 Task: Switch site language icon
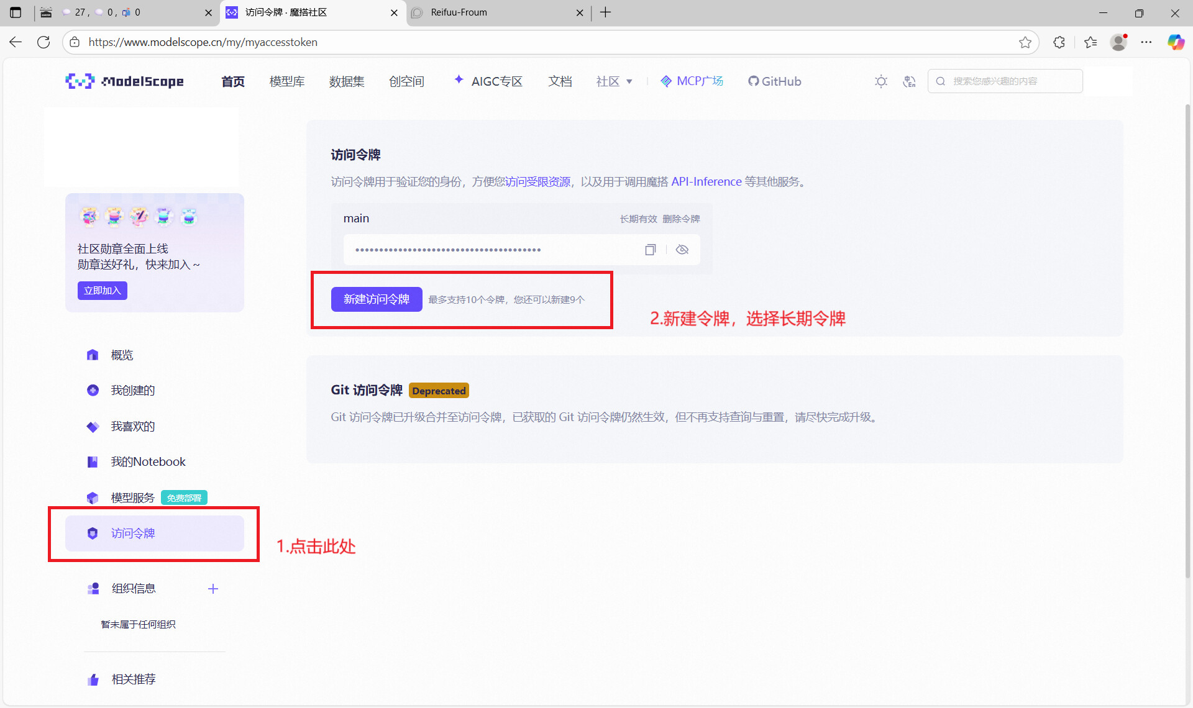(909, 81)
